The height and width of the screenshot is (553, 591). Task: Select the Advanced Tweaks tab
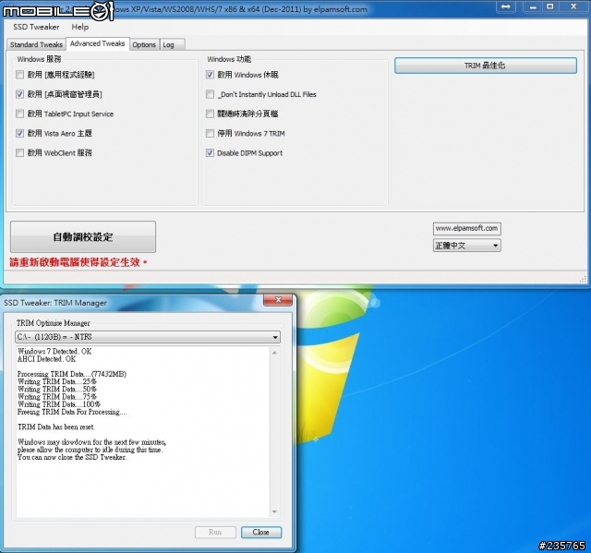point(98,43)
